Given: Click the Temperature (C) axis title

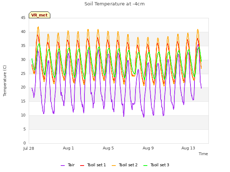Looking at the screenshot, I should (5, 81).
